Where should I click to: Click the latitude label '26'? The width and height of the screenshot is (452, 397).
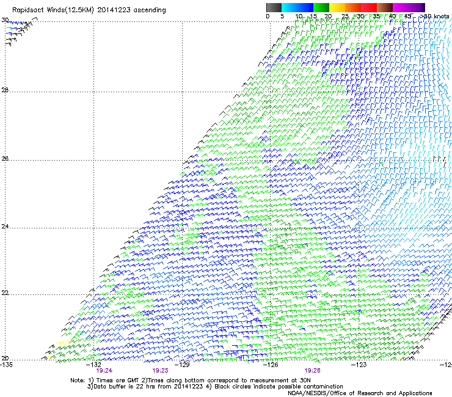[x=5, y=159]
